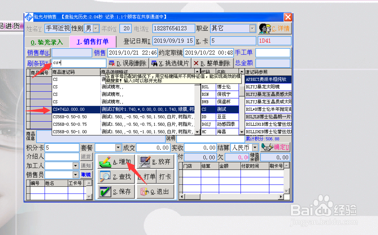
Task: Click the Z.查找 search button
Action: (116, 177)
